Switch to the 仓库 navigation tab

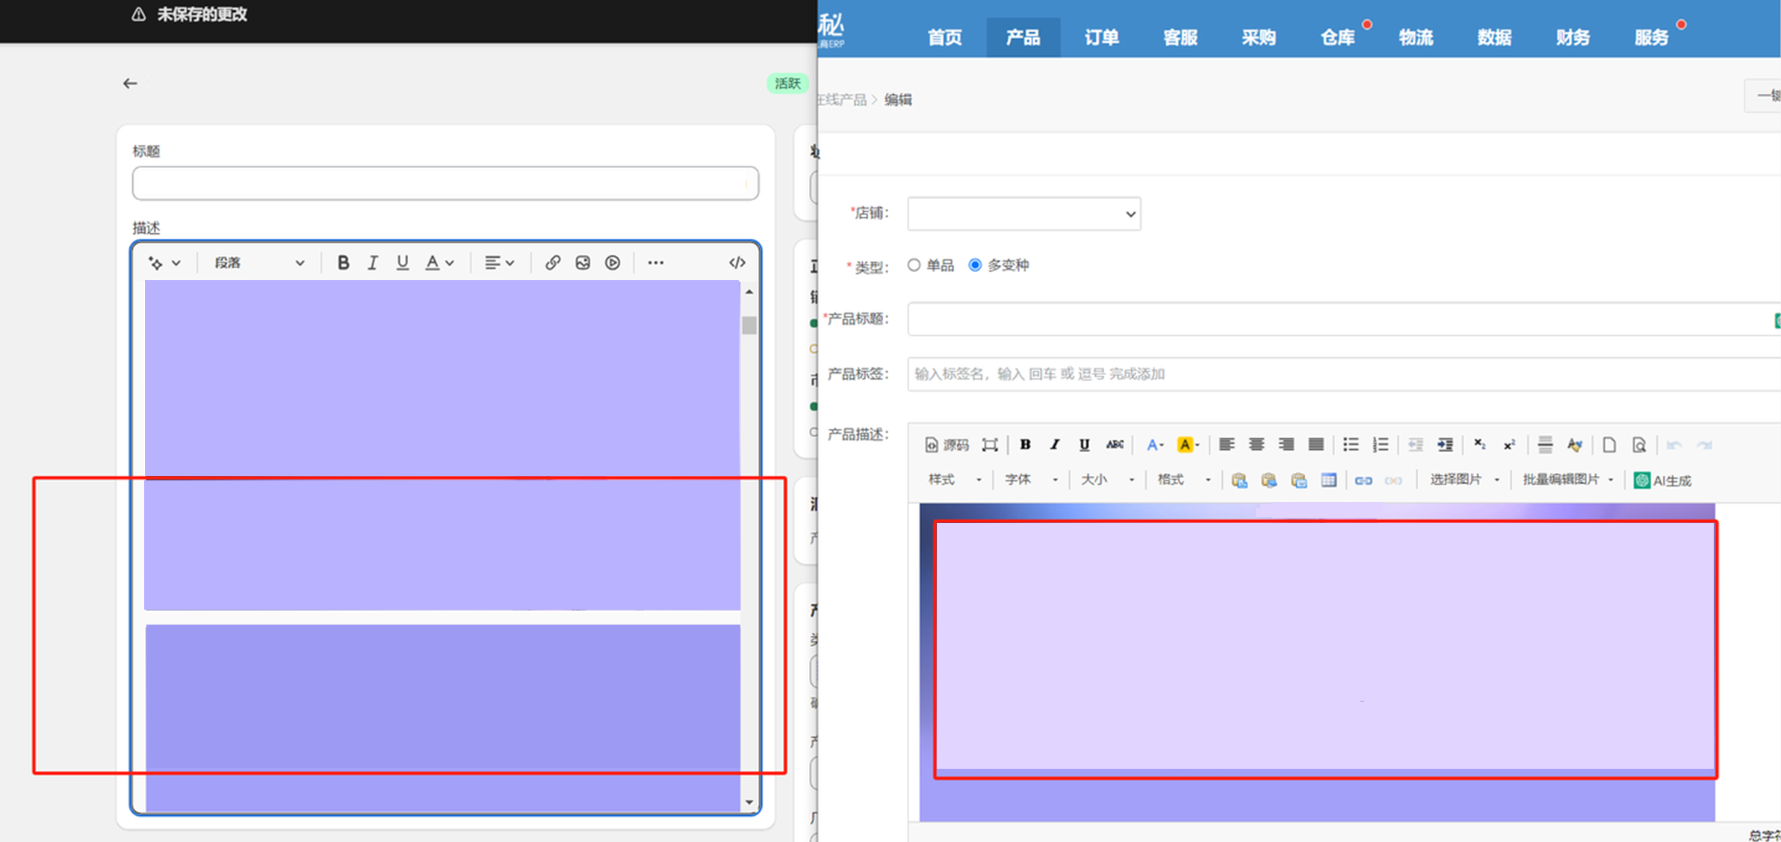[x=1337, y=37]
